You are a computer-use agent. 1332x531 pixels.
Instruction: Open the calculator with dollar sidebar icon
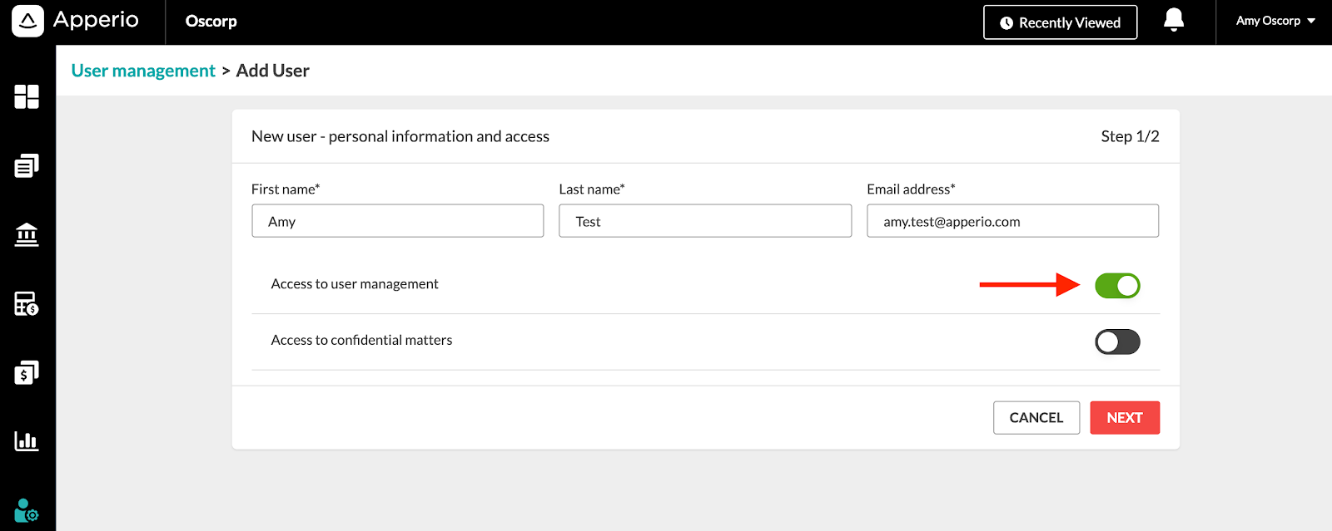point(27,303)
